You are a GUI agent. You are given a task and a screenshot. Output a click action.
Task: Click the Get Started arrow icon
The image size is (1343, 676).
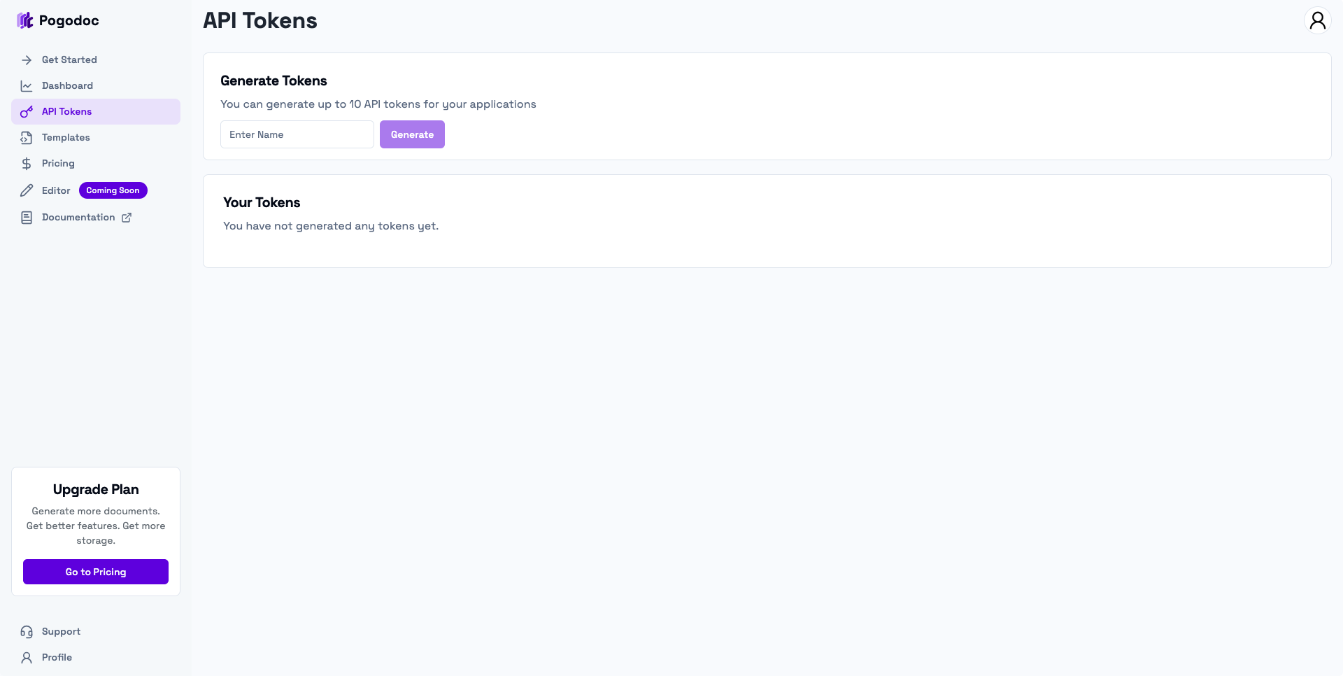click(27, 60)
